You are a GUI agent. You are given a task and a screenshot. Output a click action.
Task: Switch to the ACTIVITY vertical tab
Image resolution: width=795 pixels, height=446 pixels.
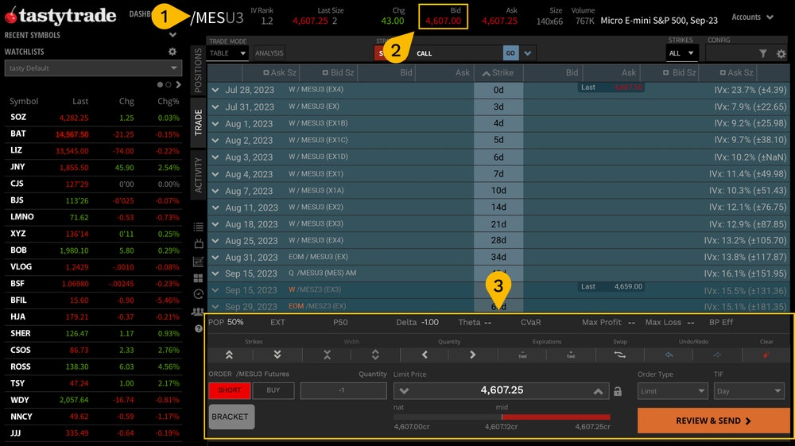click(x=198, y=175)
